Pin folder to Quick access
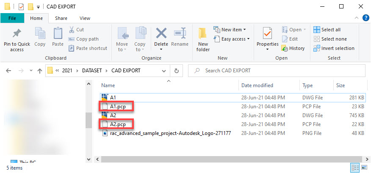The height and width of the screenshot is (173, 371). pos(17,40)
